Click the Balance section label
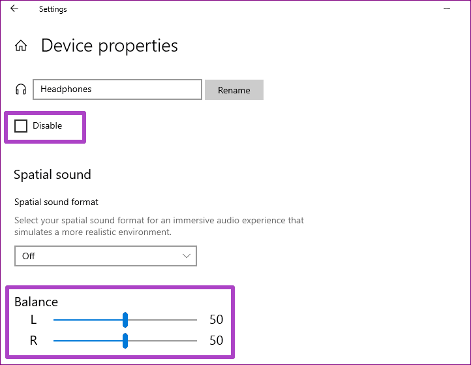The height and width of the screenshot is (365, 471). [36, 302]
